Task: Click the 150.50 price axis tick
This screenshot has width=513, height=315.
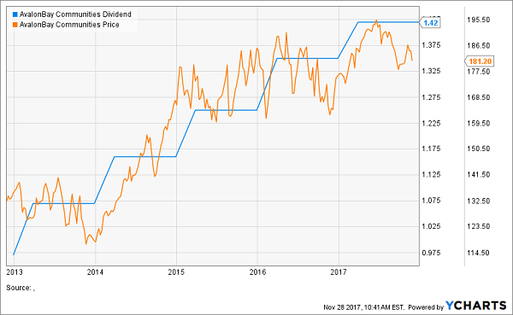Action: tap(478, 149)
